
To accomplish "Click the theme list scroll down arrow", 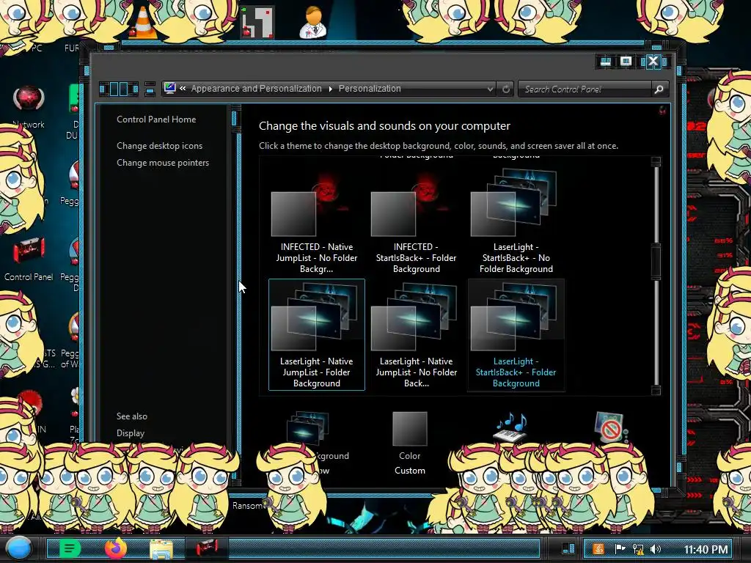I will click(656, 390).
